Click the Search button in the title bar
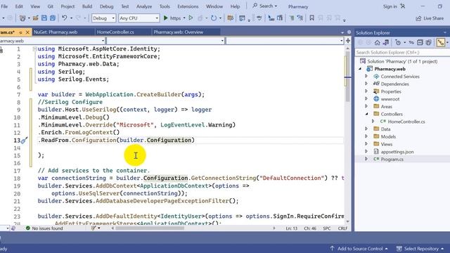Viewport: 450px width, 253px height. (x=264, y=6)
